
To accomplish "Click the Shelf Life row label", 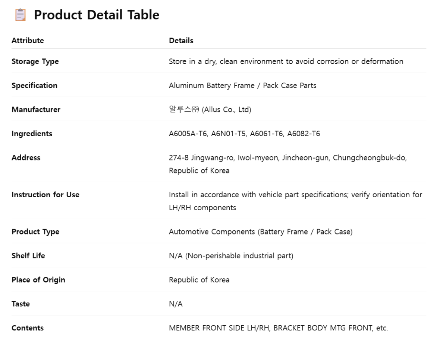I will tap(28, 256).
